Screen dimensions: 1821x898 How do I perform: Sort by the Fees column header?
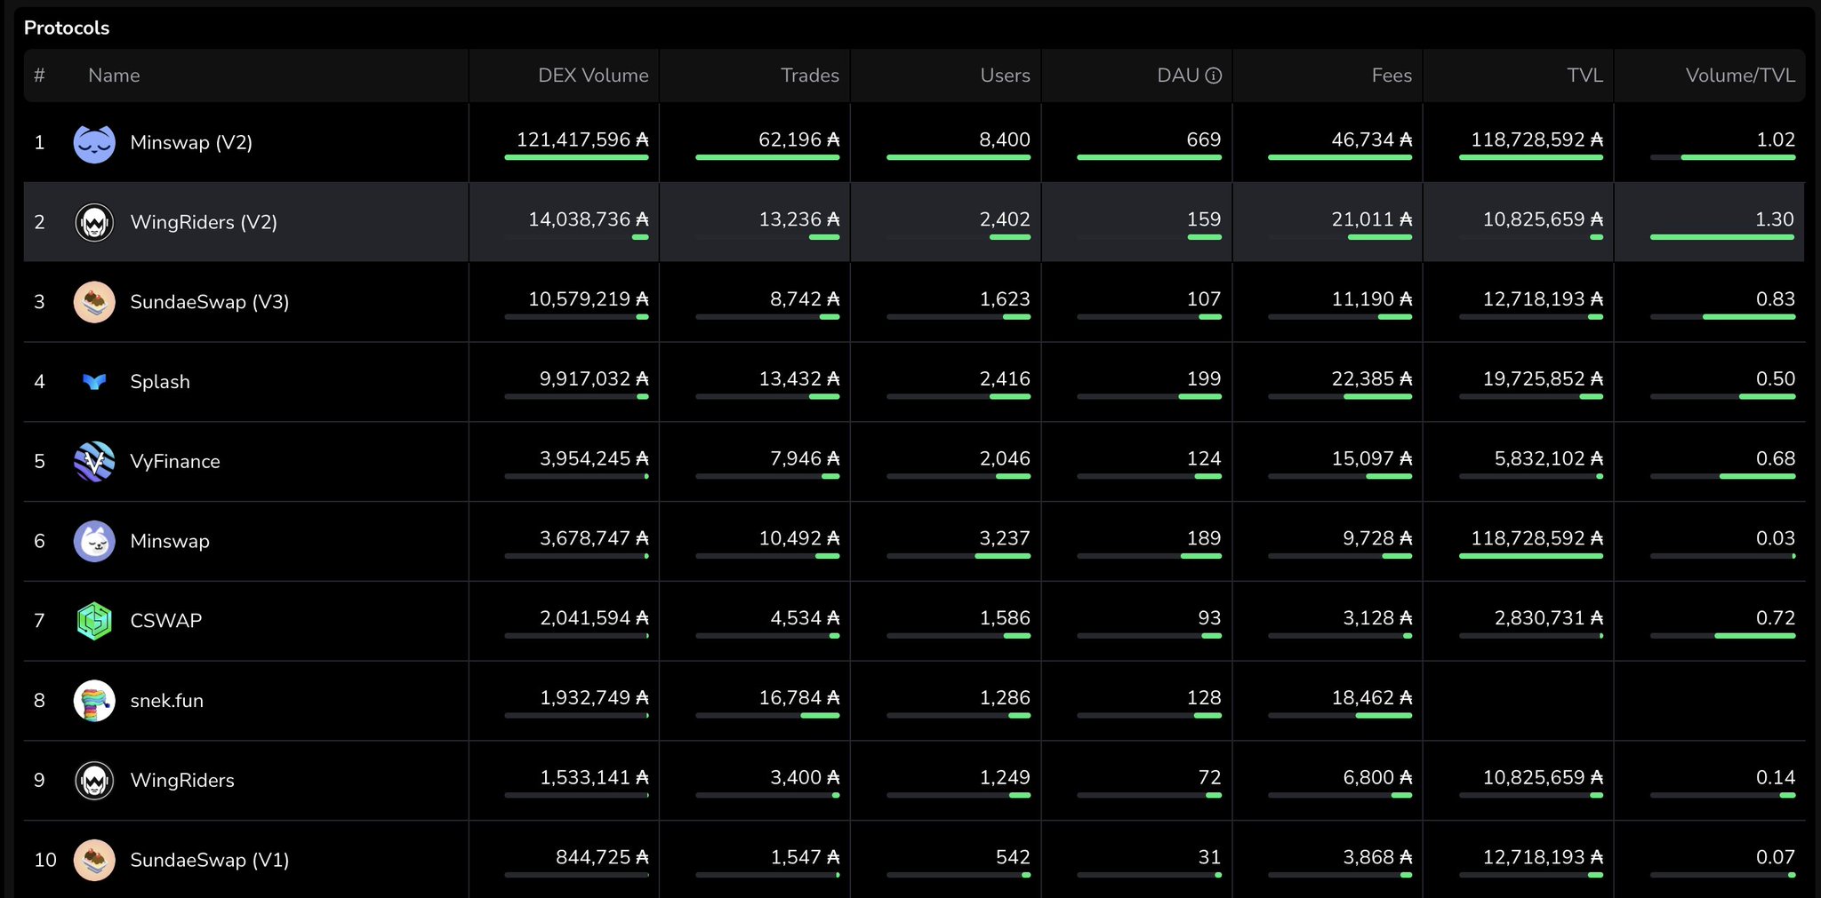[1392, 75]
